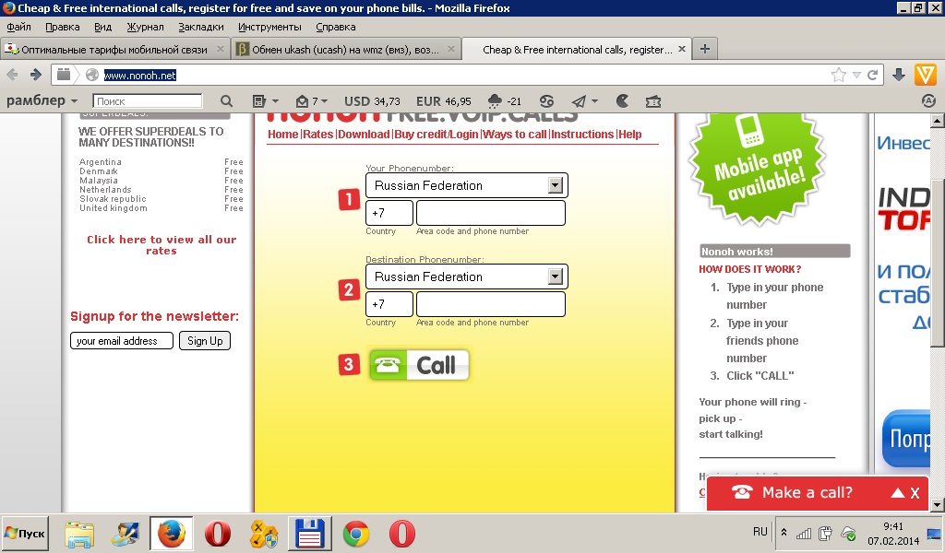Click the Firefox icon in the taskbar
This screenshot has width=945, height=553.
pyautogui.click(x=172, y=534)
